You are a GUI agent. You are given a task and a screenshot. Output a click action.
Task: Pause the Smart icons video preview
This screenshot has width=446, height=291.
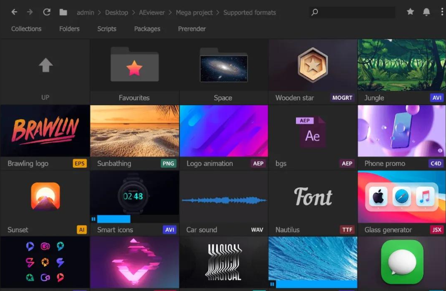(x=93, y=219)
